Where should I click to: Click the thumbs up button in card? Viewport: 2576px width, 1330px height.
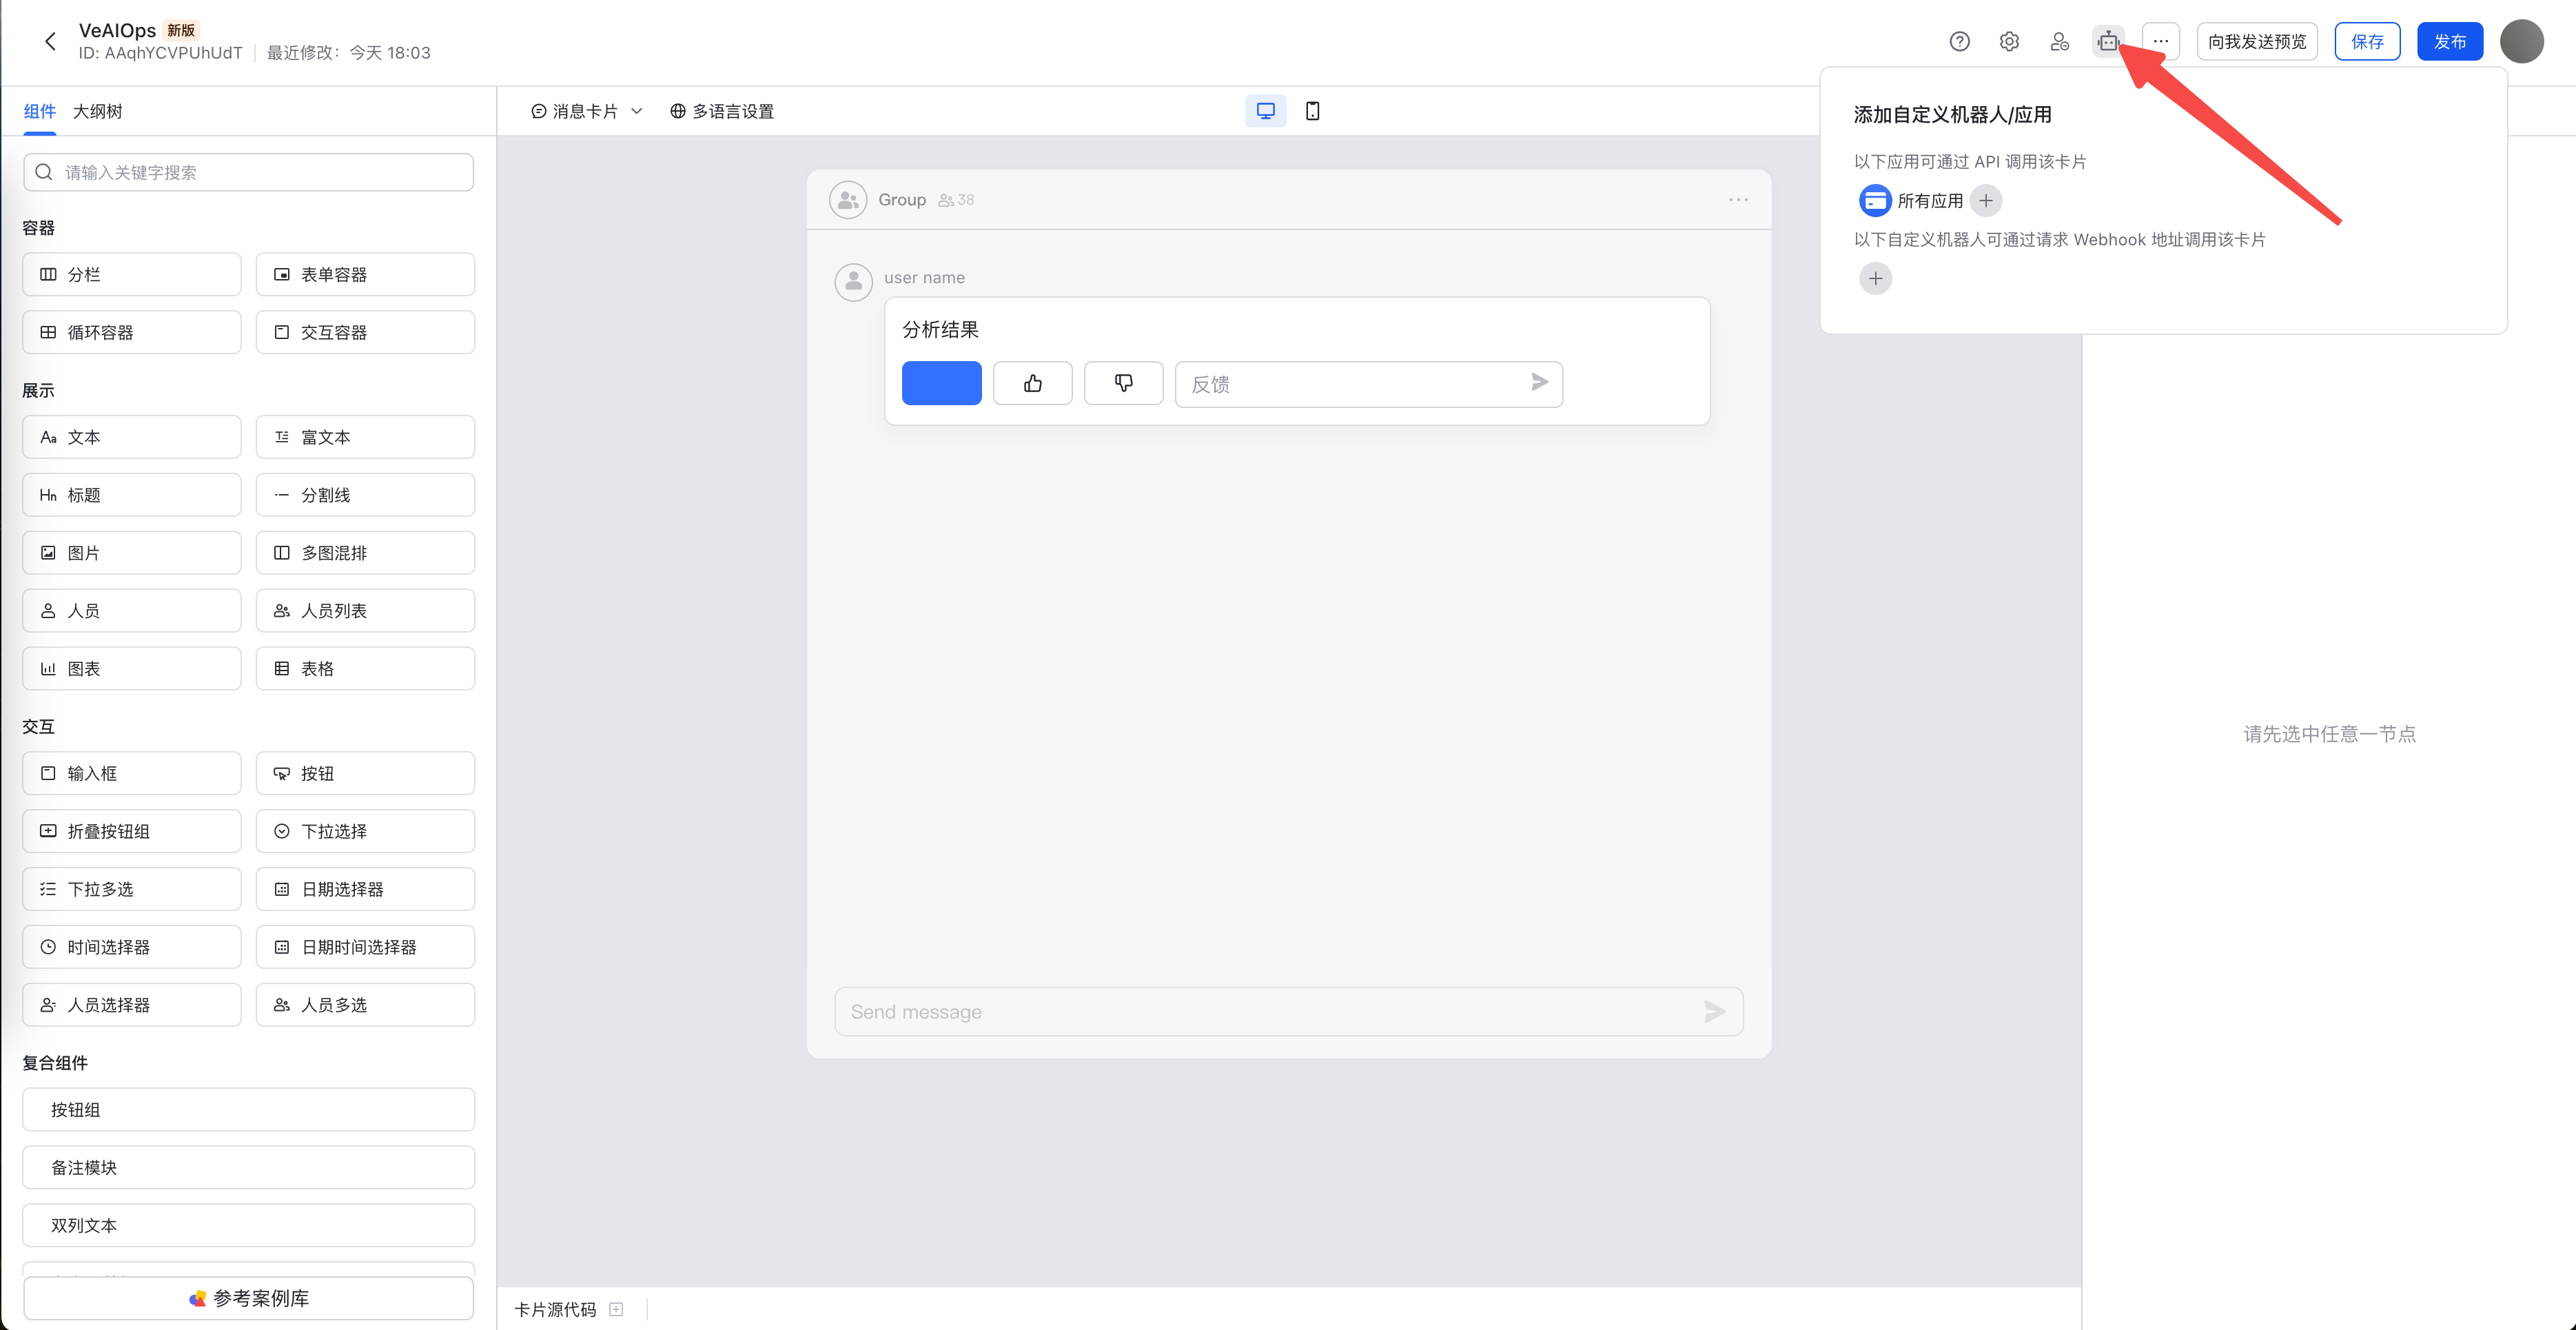(1032, 383)
